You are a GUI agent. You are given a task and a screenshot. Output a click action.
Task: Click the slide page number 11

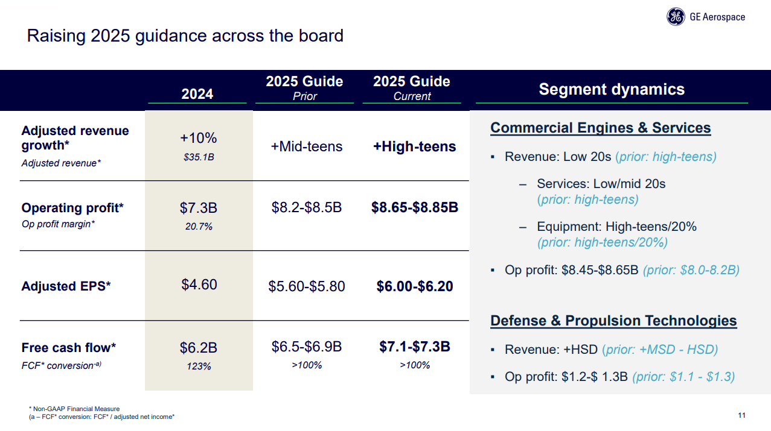click(x=742, y=415)
